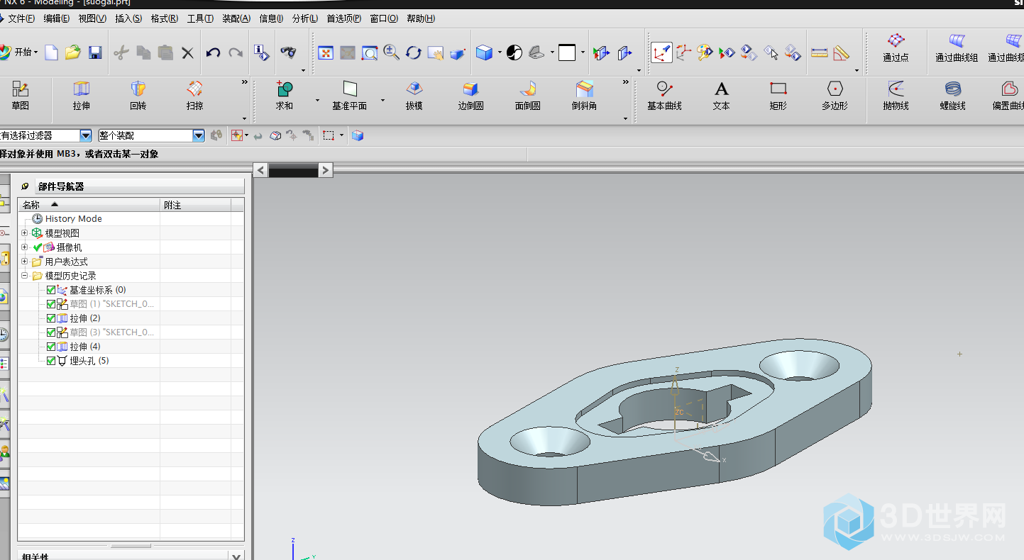Viewport: 1024px width, 560px height.
Task: Select the Sweep (扫掠) tool
Action: [194, 96]
